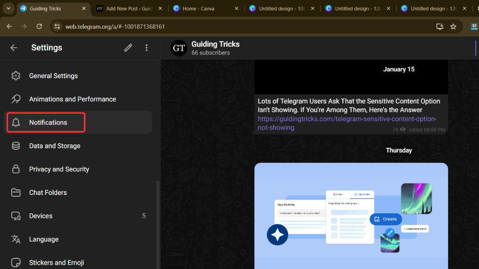Image resolution: width=479 pixels, height=269 pixels.
Task: Click the GT channel avatar
Action: pyautogui.click(x=179, y=48)
